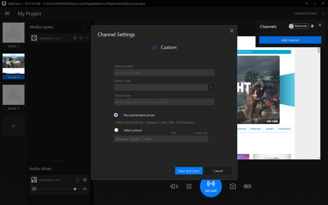The image size is (328, 205).
Task: Adjust the uptodown.com audio volume slider
Action: pos(75,189)
